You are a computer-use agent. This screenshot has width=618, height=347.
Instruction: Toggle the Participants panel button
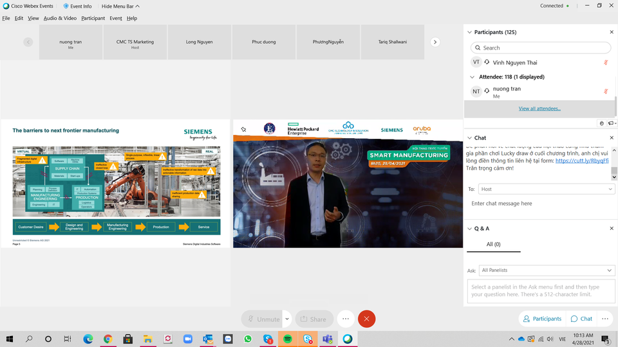coord(542,319)
